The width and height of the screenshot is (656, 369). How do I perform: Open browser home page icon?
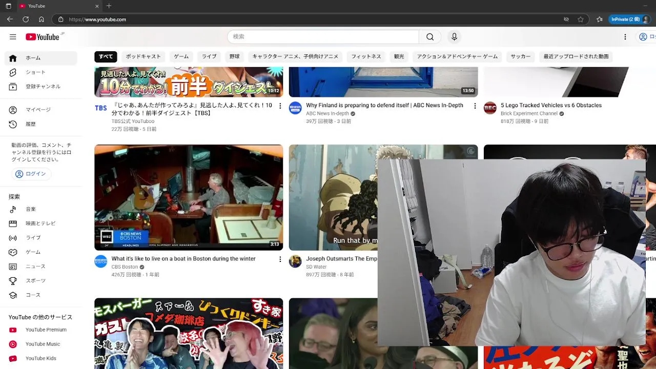pos(42,19)
